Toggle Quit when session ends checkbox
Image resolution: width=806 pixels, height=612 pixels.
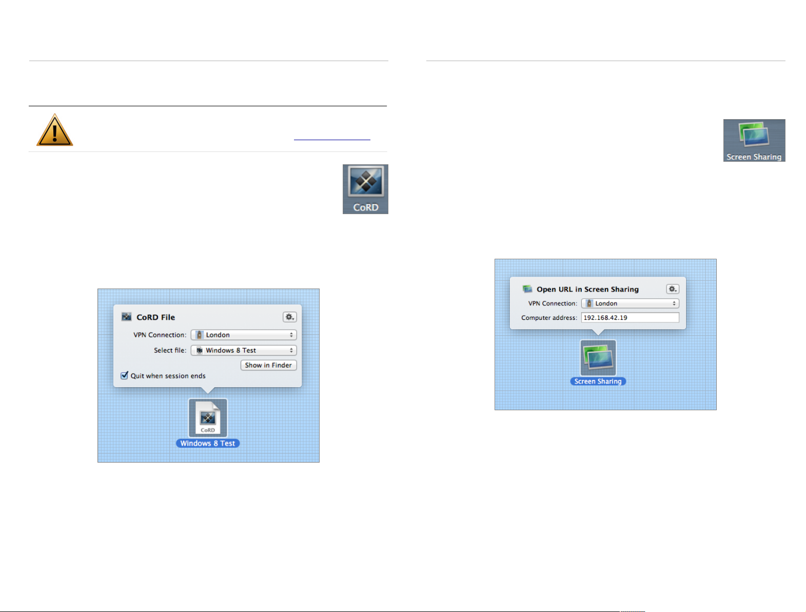pyautogui.click(x=124, y=375)
